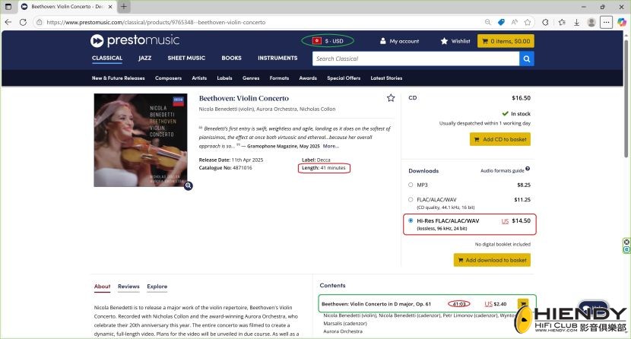Reload the page
631x339 pixels.
(23, 22)
